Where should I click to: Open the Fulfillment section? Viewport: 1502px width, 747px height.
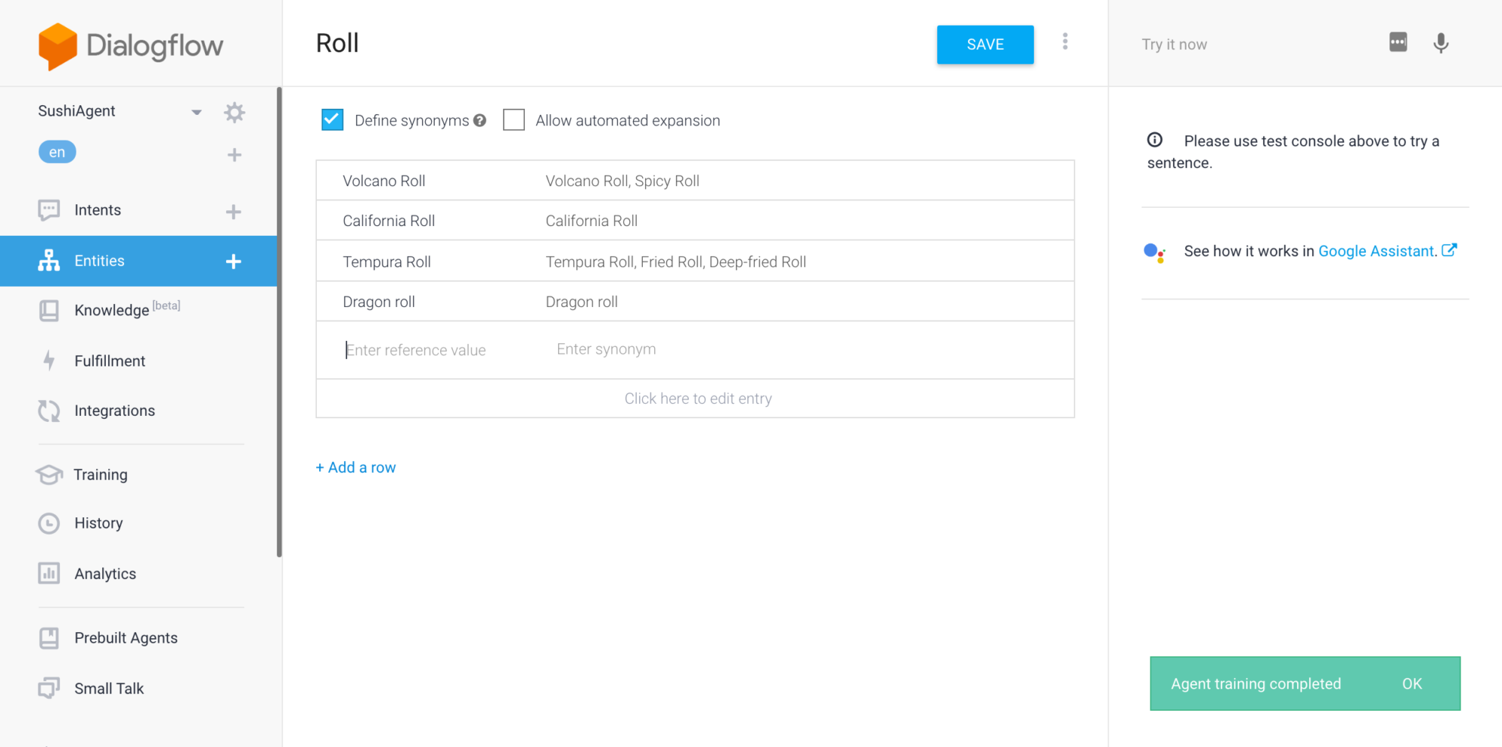[110, 361]
